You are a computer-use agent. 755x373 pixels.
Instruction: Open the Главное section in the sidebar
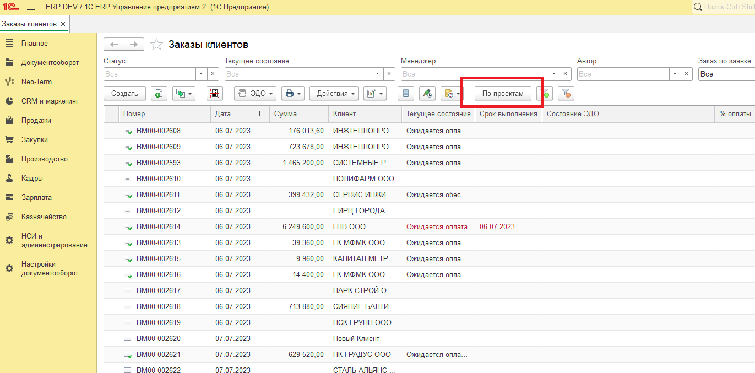click(x=35, y=44)
